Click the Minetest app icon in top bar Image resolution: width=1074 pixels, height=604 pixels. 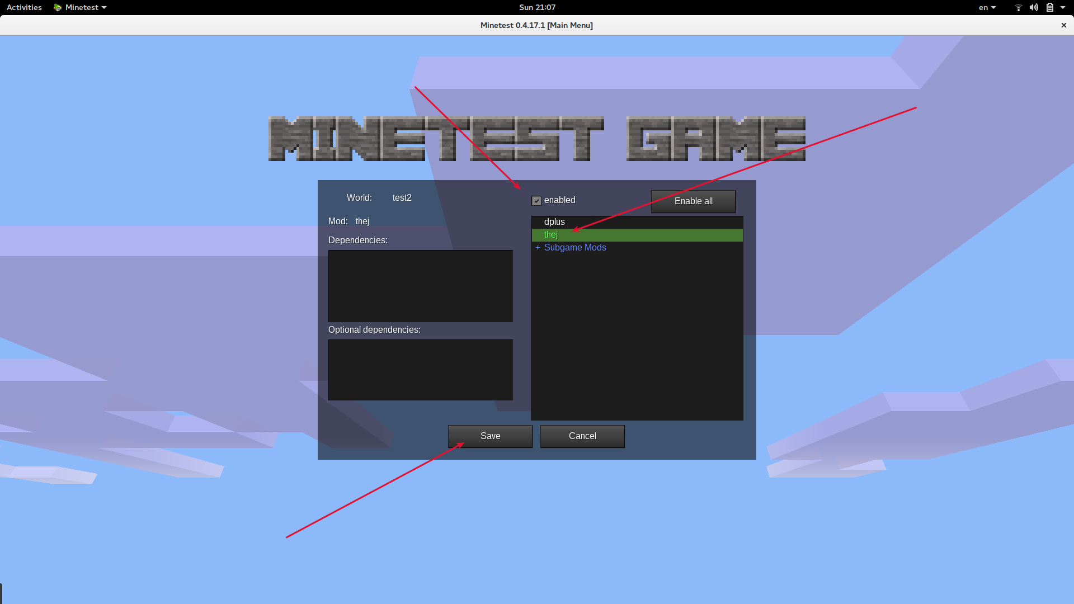[57, 7]
